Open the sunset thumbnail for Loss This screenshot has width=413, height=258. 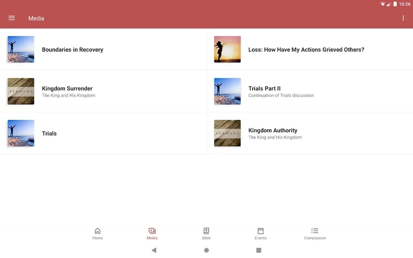pos(227,49)
